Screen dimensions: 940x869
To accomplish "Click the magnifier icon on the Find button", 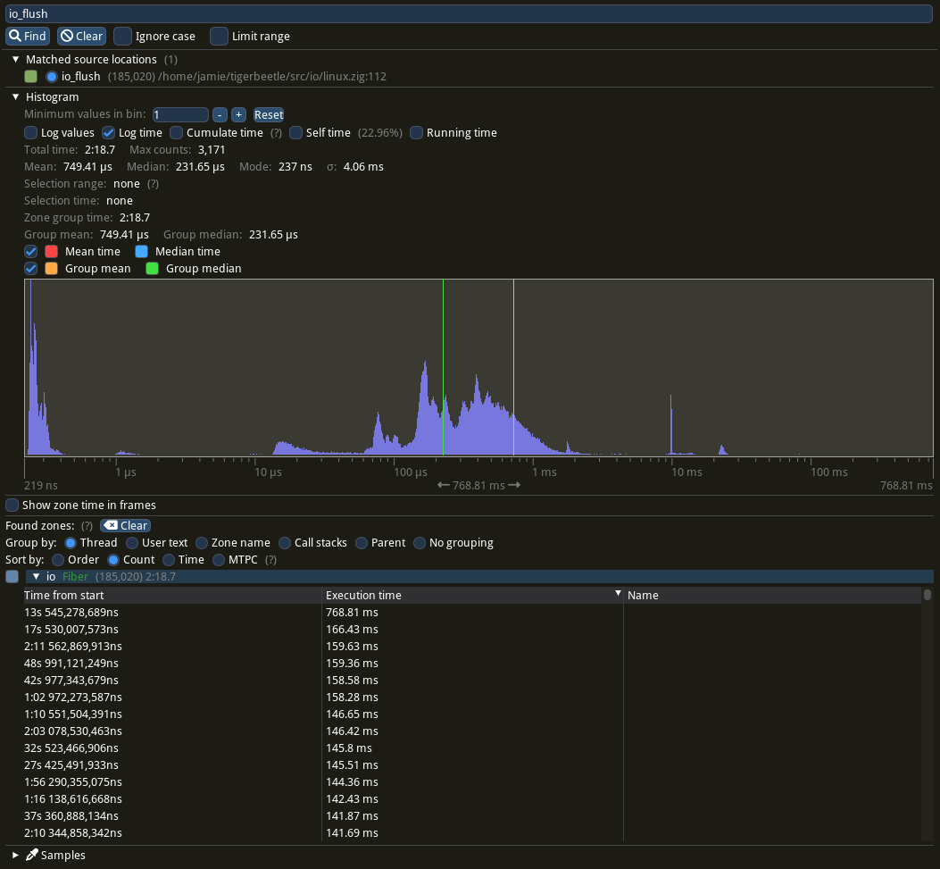I will 15,36.
